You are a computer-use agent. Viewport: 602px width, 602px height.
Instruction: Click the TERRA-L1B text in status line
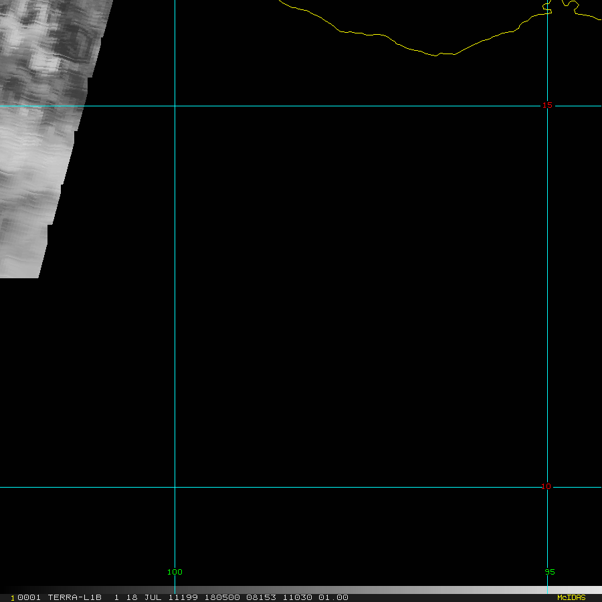[x=74, y=597]
